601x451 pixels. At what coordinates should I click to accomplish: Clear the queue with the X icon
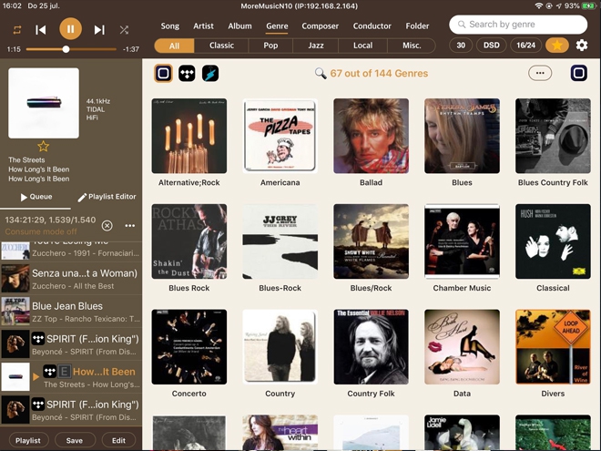coord(107,226)
